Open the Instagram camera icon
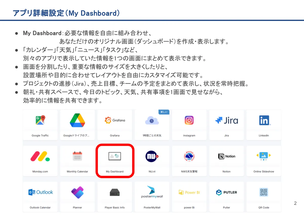Viewport: 304px width, 215px height. point(189,120)
